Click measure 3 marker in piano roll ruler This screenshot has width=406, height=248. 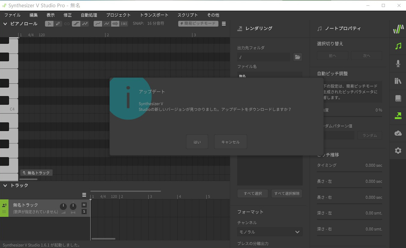click(194, 35)
